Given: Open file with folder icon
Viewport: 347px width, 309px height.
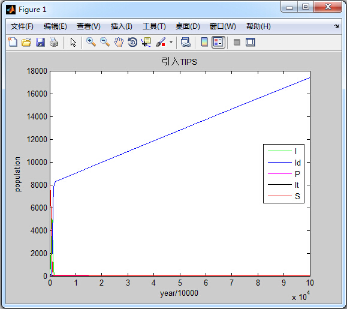Looking at the screenshot, I should point(26,42).
